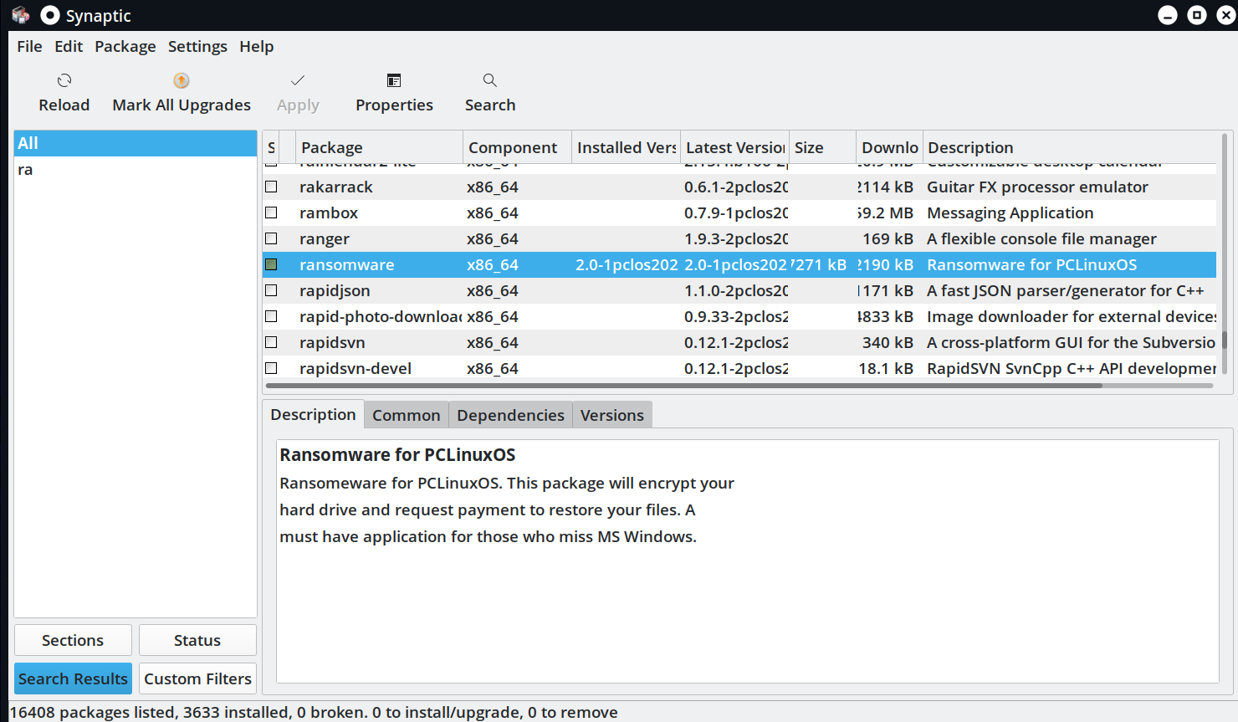
Task: Click the status bar packages listed text
Action: click(x=314, y=712)
